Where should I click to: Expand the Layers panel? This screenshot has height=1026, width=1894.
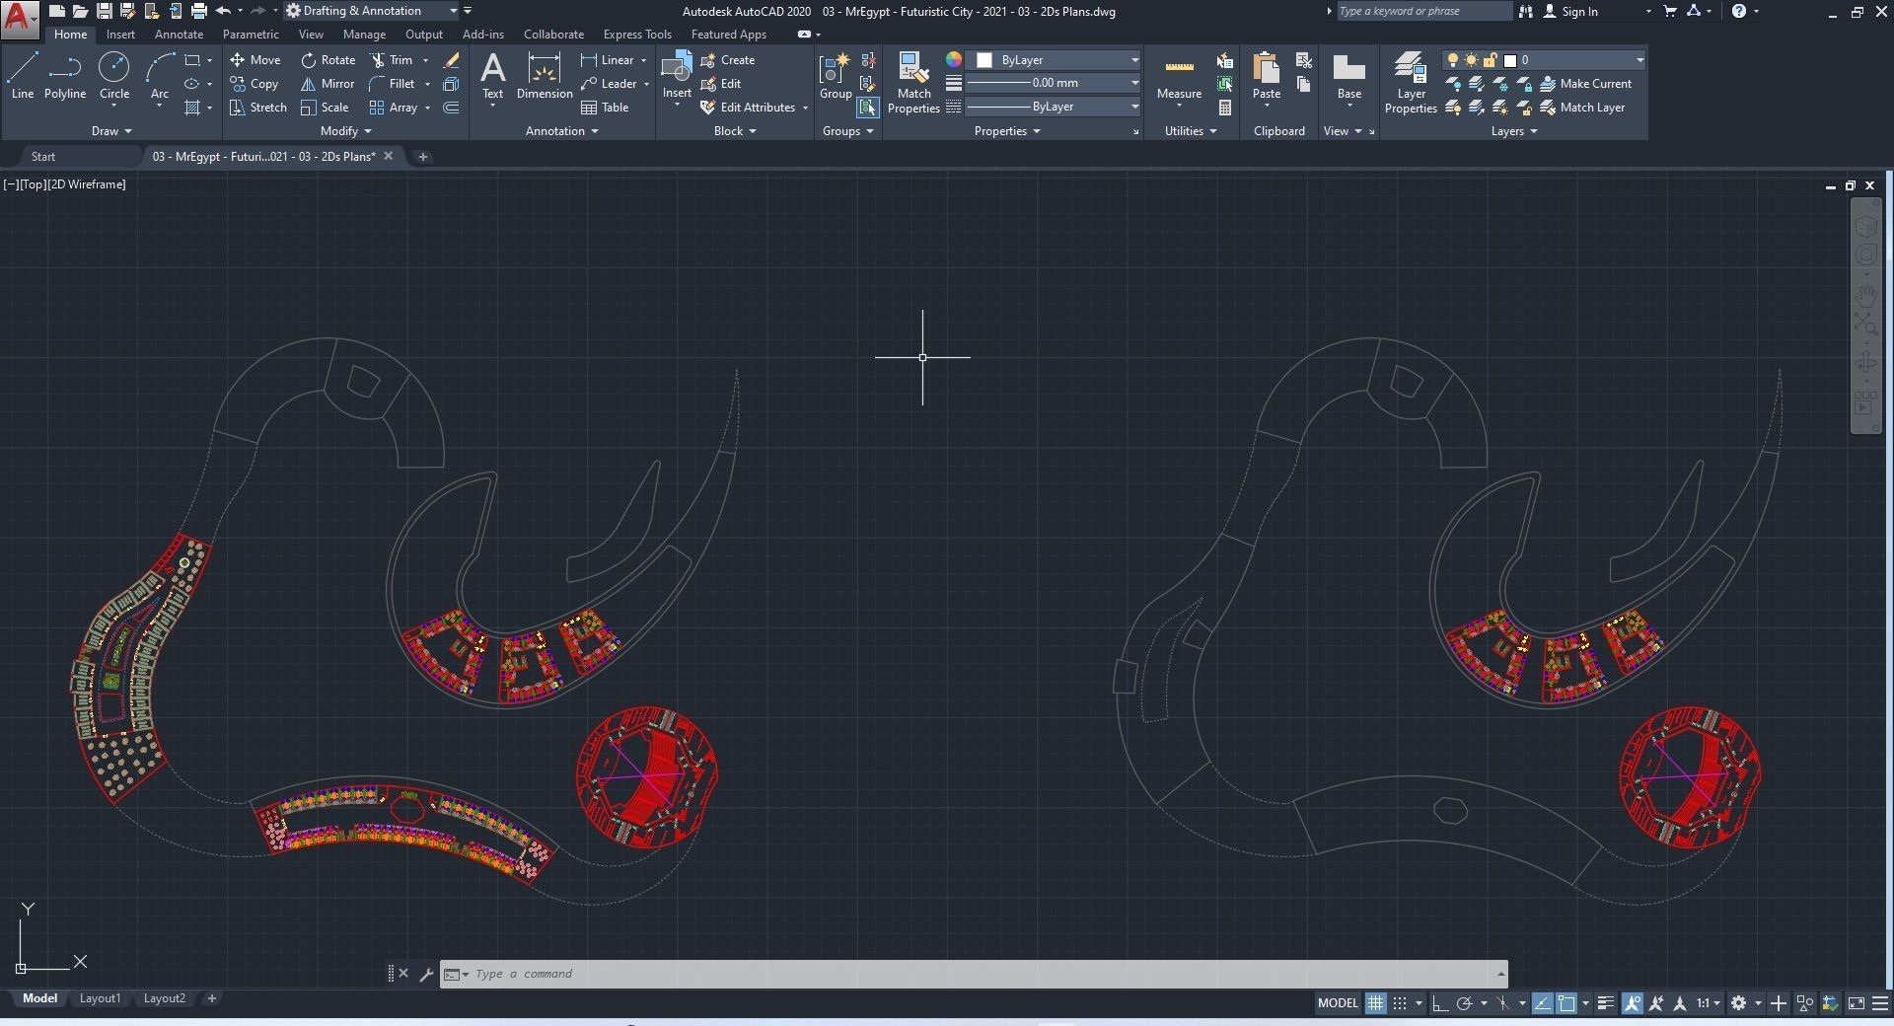(1514, 131)
